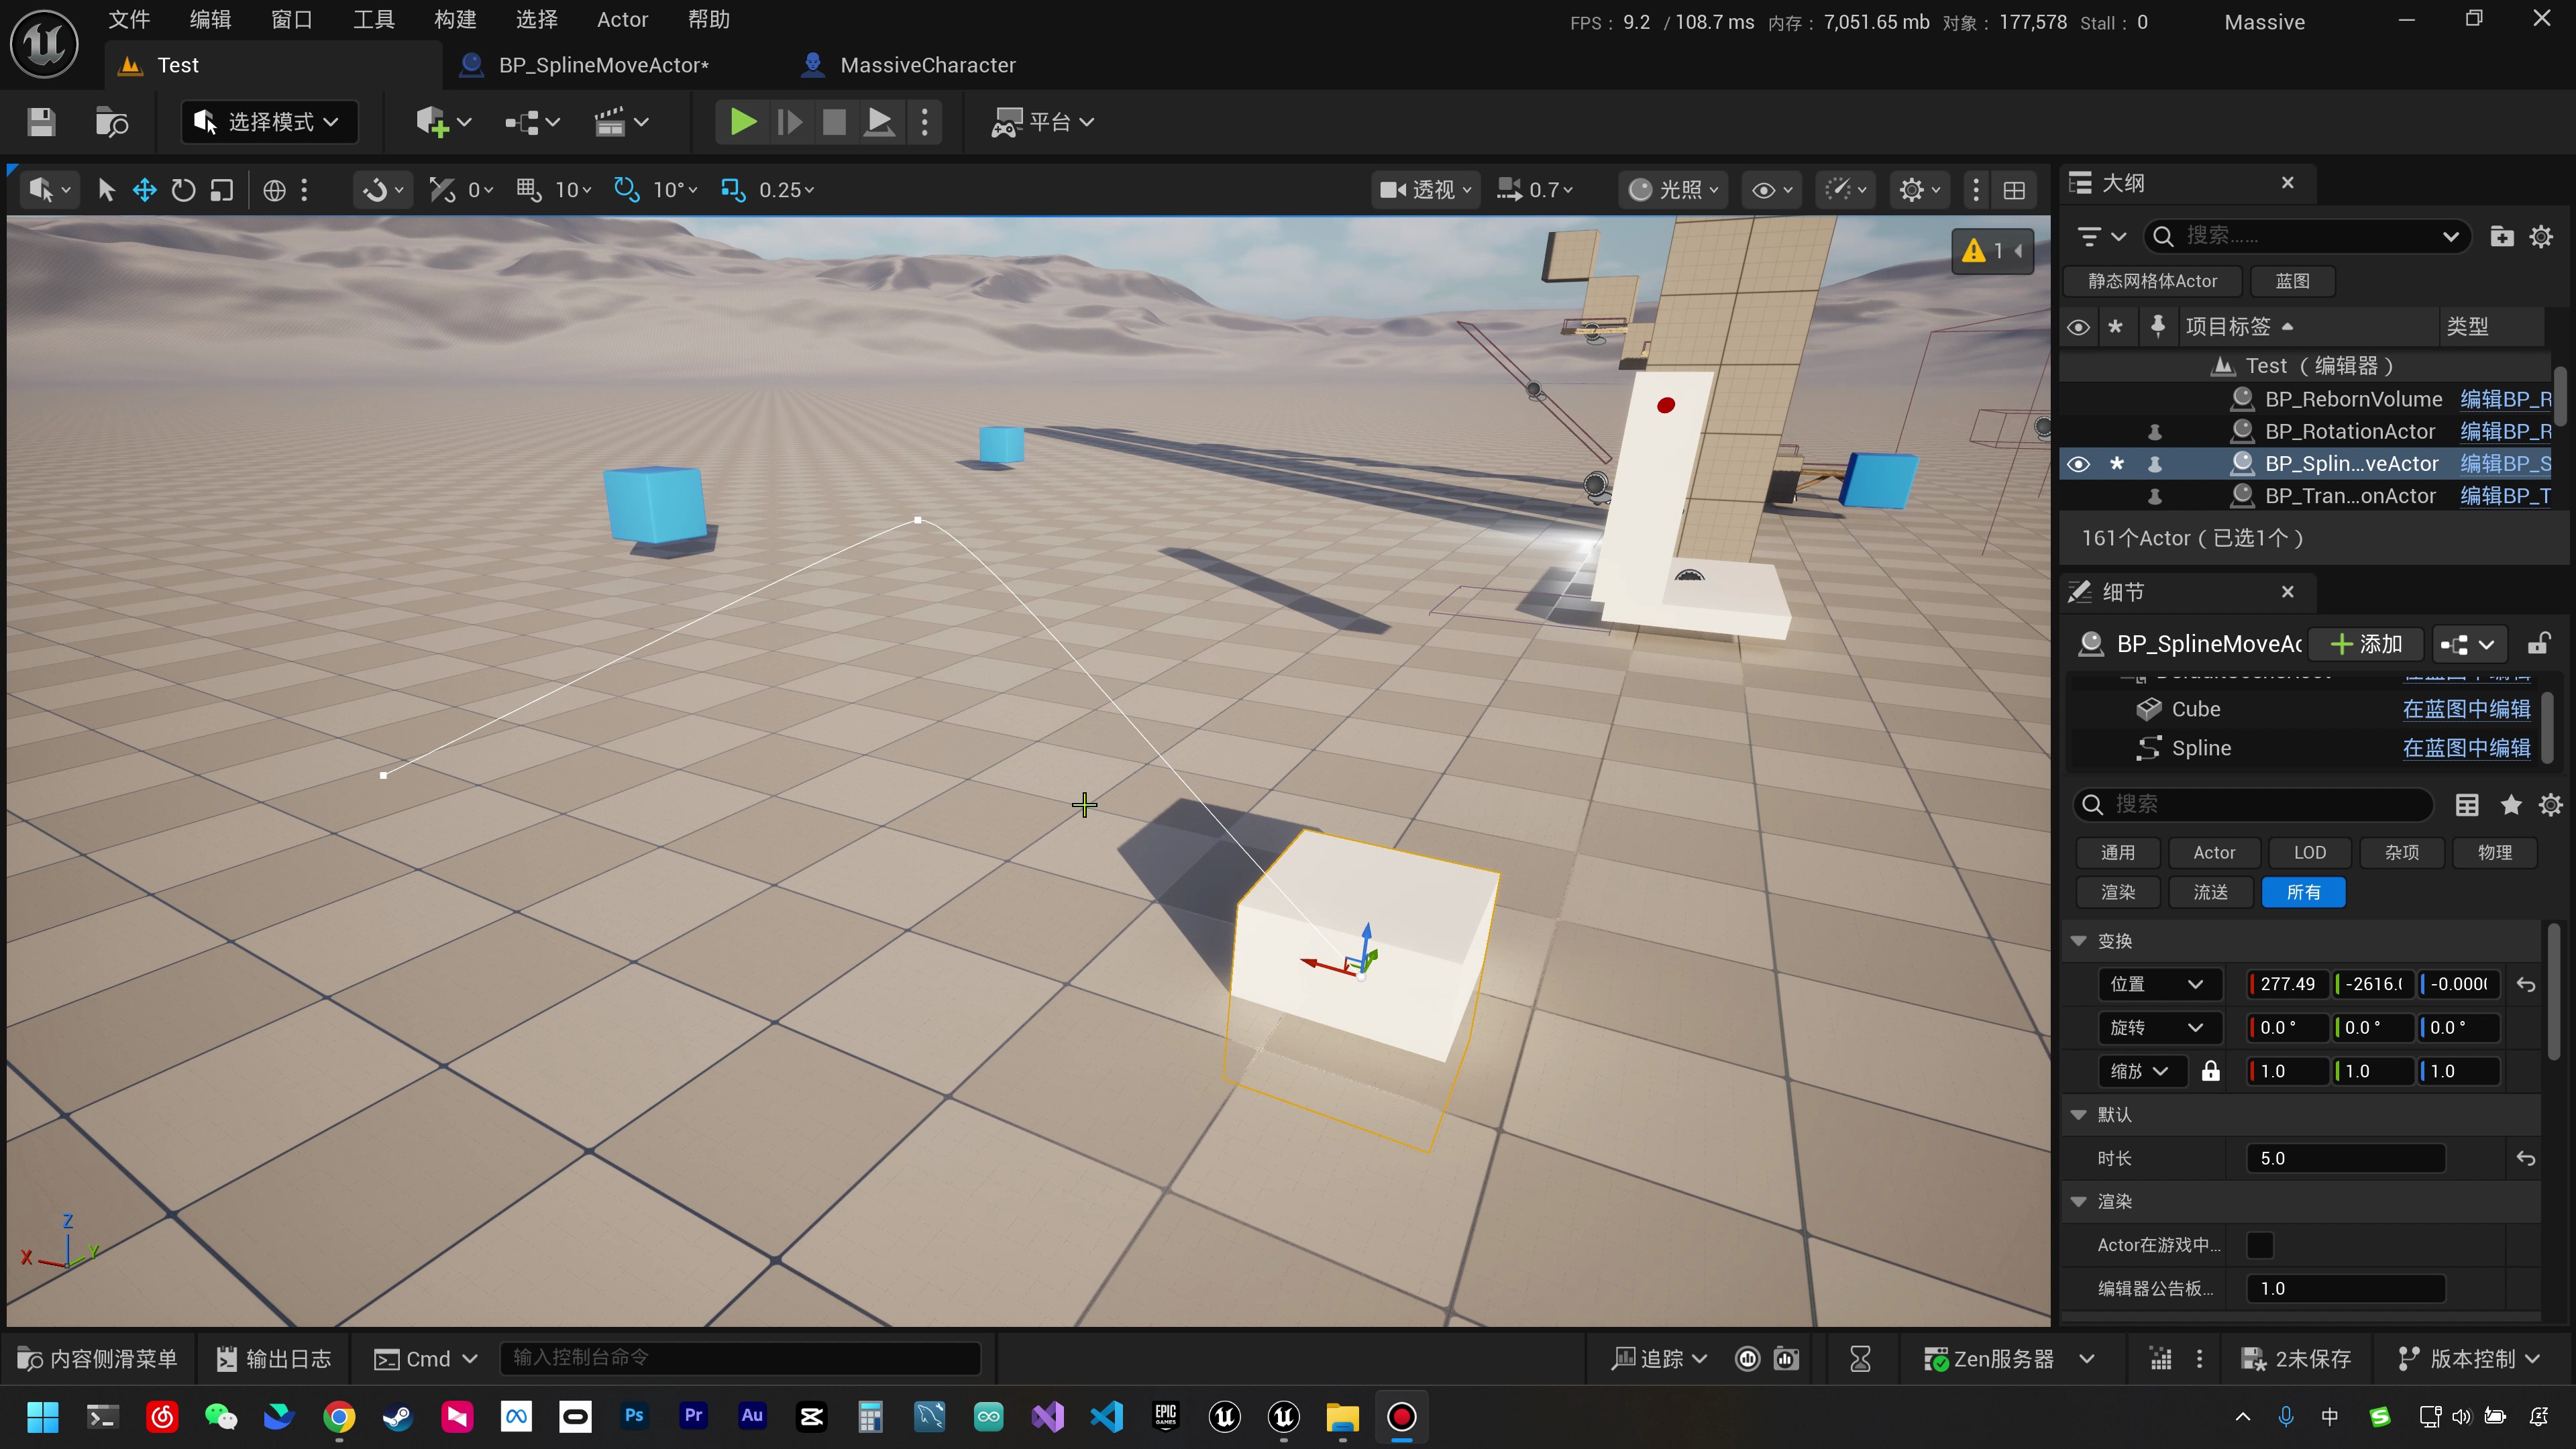Choose the select arrow tool in viewport

click(x=106, y=190)
